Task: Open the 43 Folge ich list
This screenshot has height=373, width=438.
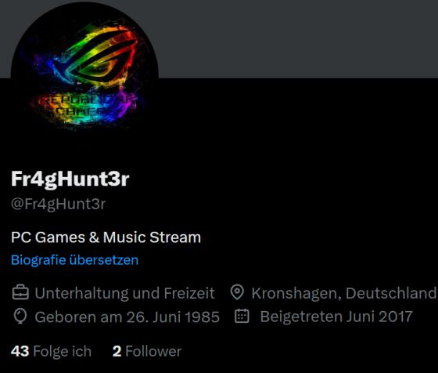Action: point(51,351)
